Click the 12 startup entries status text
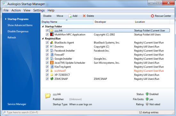This screenshot has width=176, height=116. coord(149,112)
